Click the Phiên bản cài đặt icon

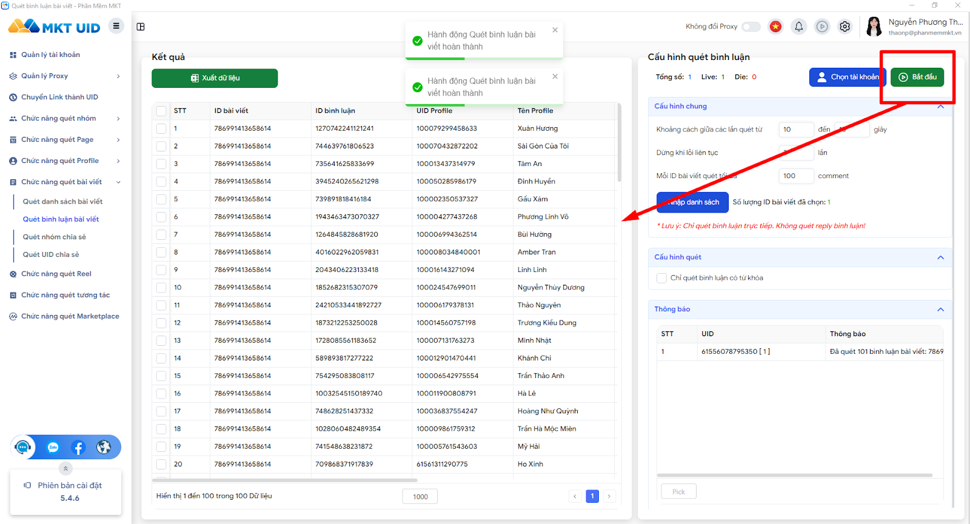pos(27,485)
